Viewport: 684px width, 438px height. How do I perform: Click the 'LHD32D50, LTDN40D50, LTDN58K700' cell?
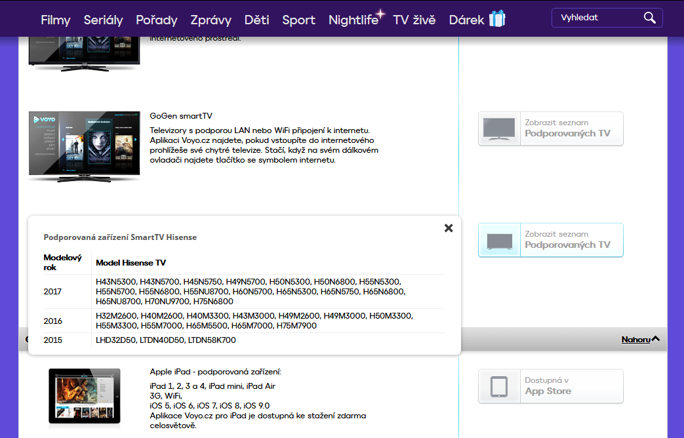click(166, 340)
